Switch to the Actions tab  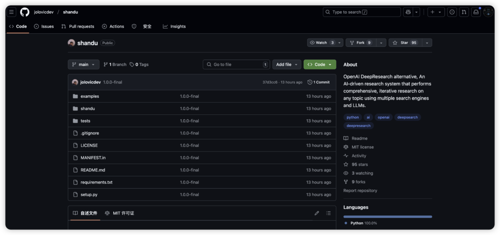(x=113, y=26)
